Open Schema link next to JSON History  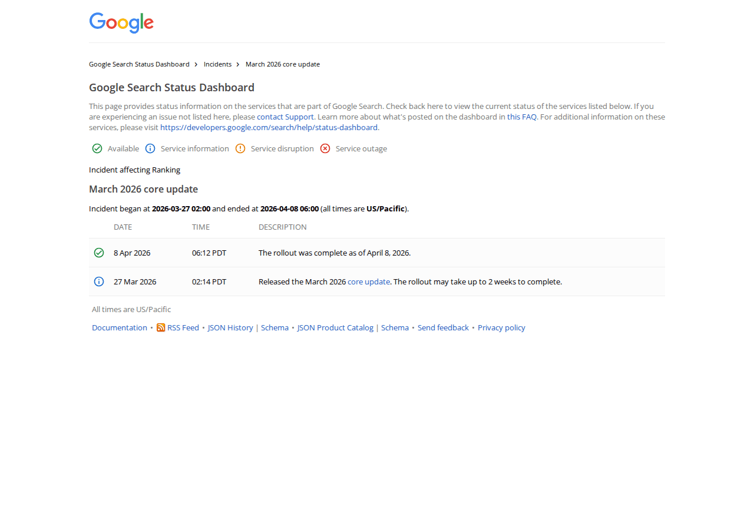click(x=275, y=327)
